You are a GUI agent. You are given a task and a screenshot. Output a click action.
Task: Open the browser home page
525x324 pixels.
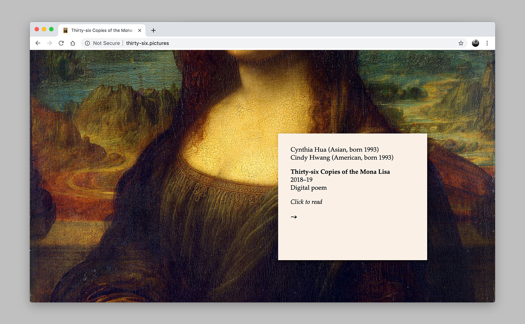click(x=73, y=43)
